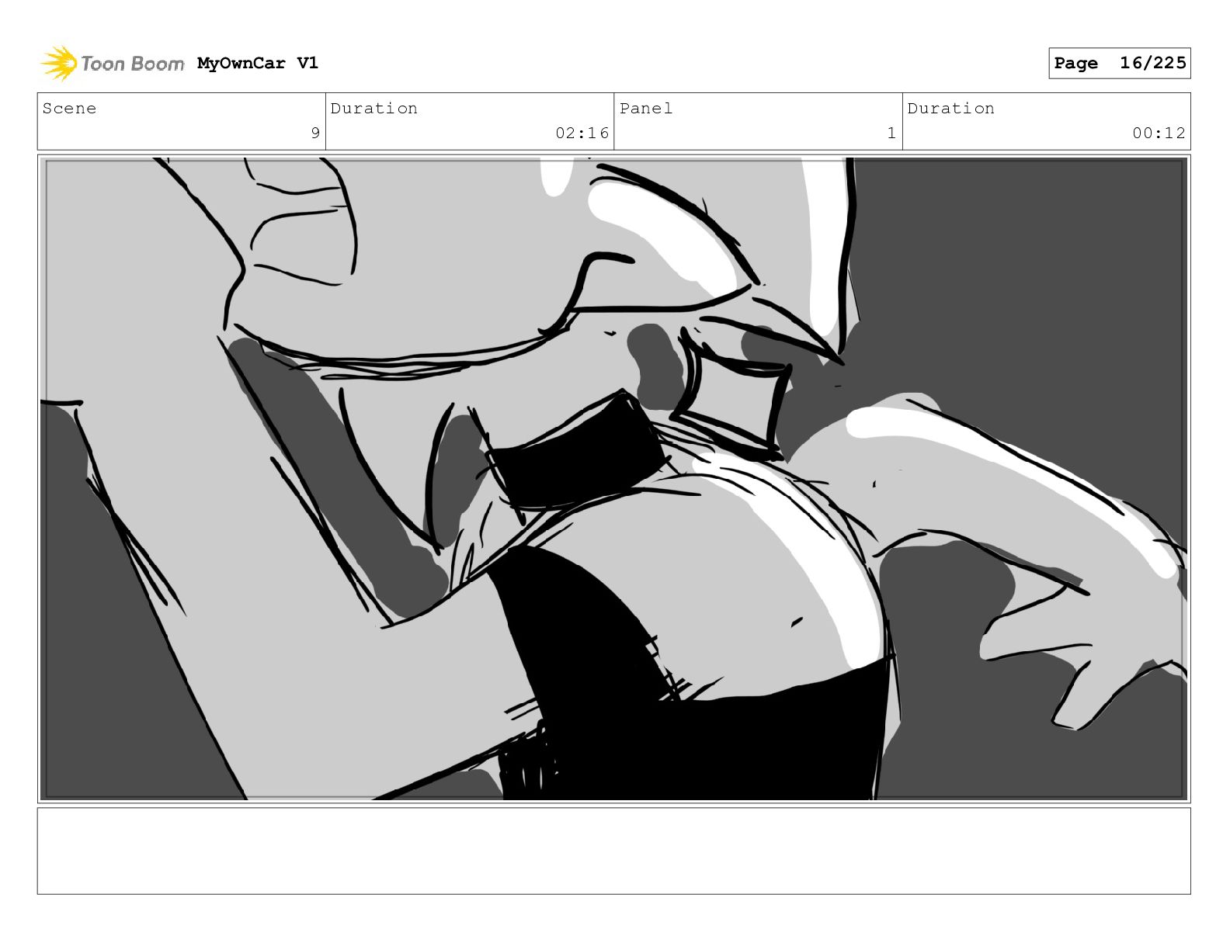Click the Toon Boom wordmark text
The width and height of the screenshot is (1230, 950).
pos(132,64)
